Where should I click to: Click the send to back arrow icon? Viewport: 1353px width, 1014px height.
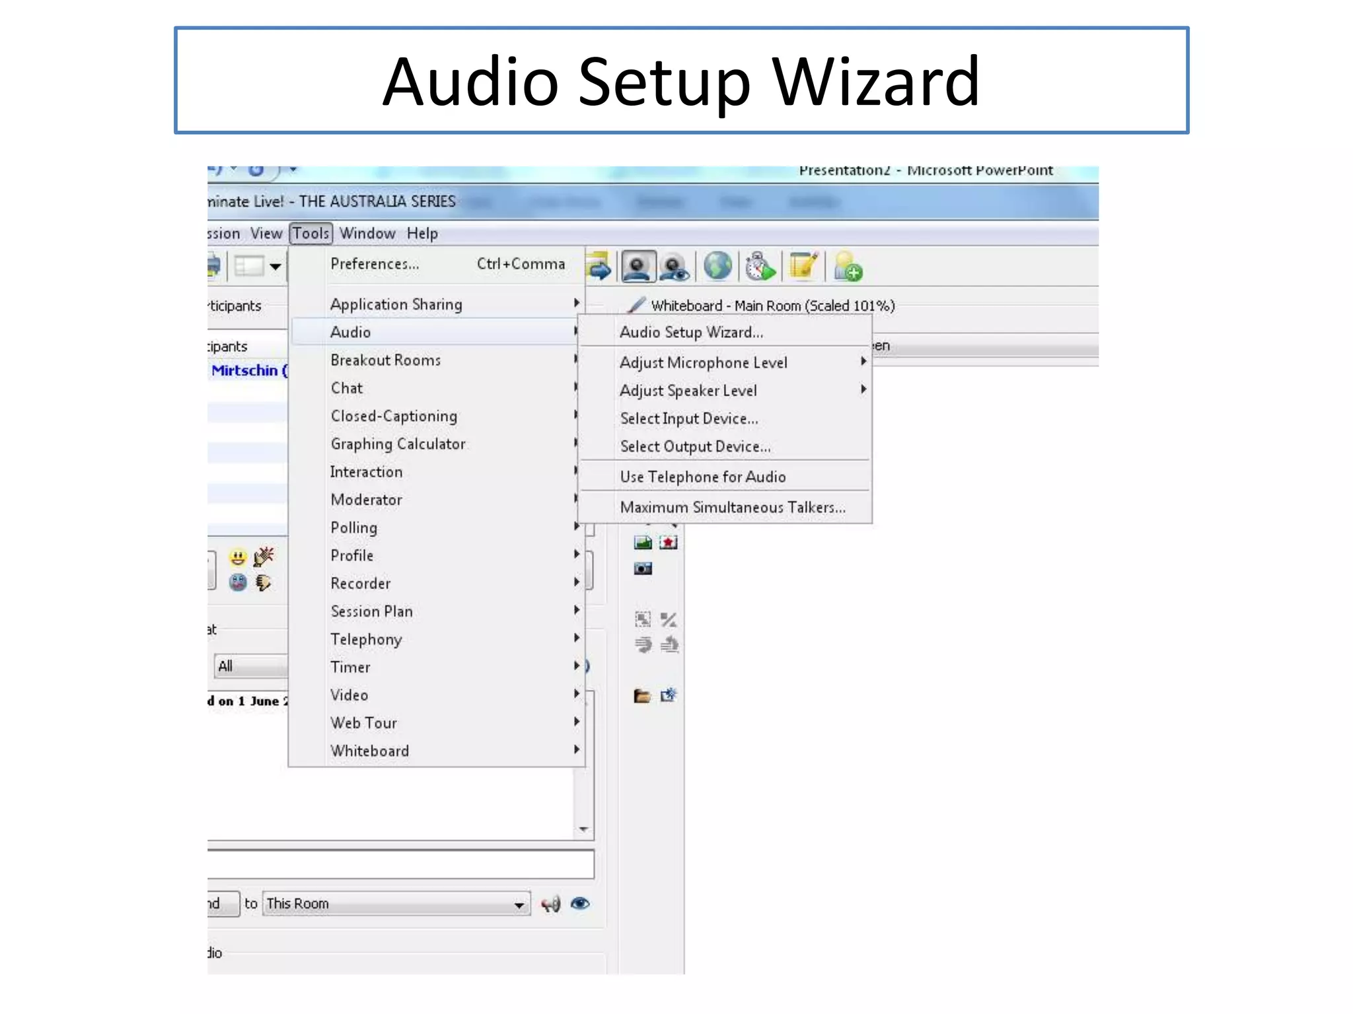[x=643, y=644]
